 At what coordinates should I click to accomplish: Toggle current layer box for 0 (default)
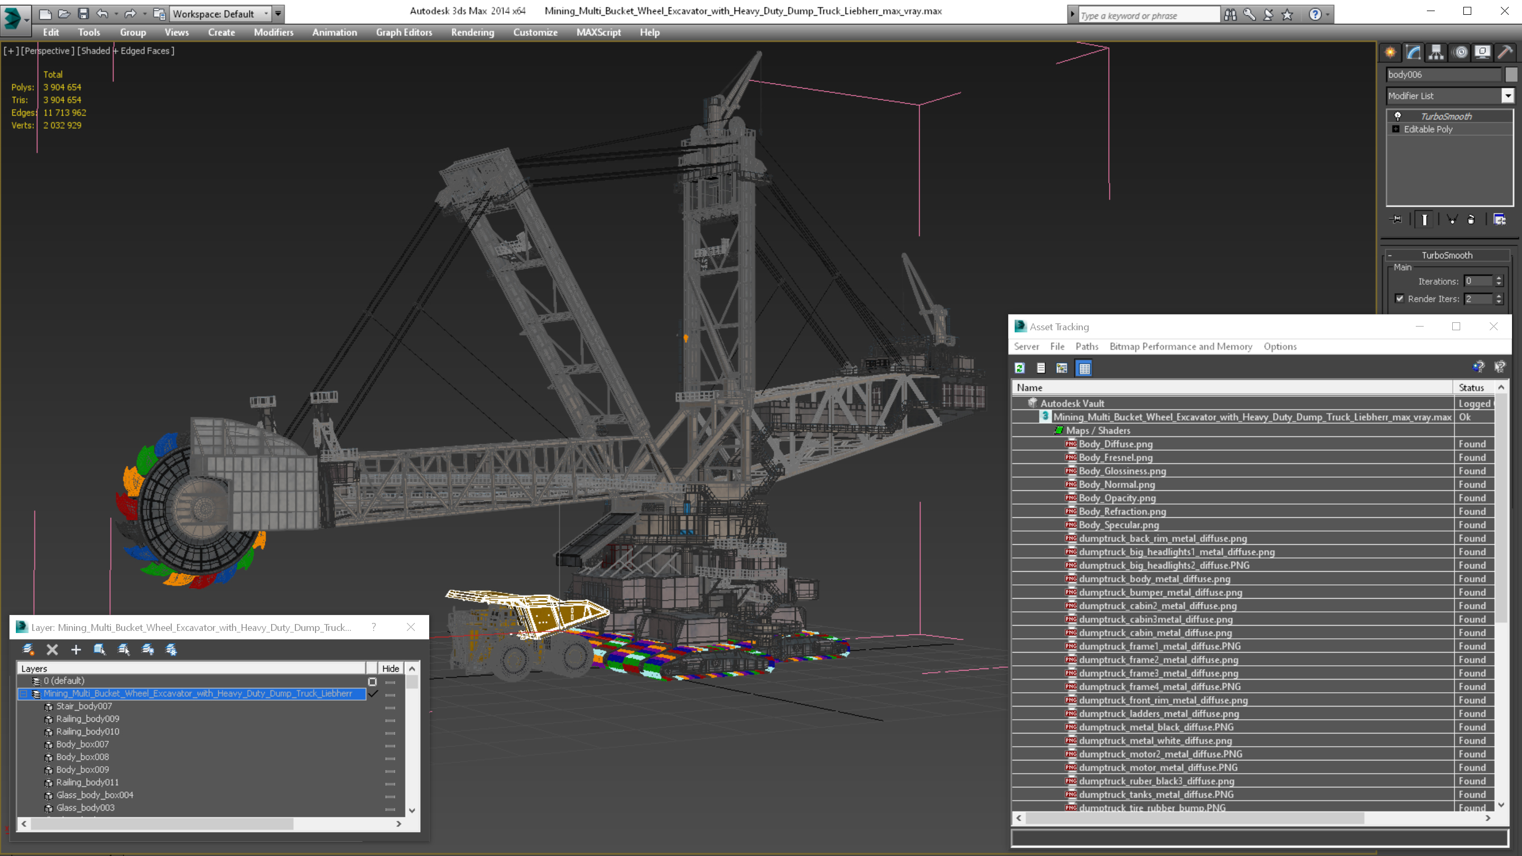pos(372,681)
